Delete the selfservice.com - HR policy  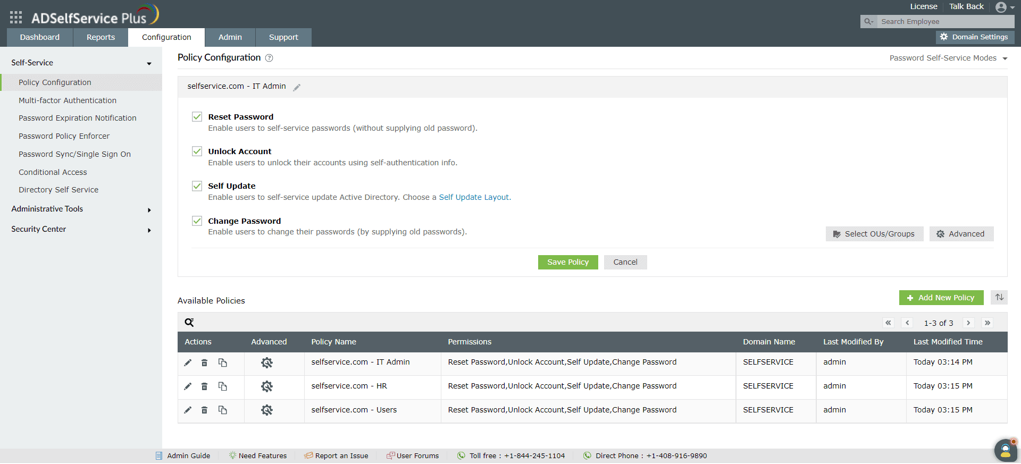(x=205, y=386)
